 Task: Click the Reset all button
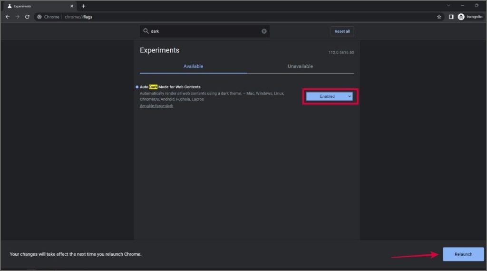(x=342, y=31)
